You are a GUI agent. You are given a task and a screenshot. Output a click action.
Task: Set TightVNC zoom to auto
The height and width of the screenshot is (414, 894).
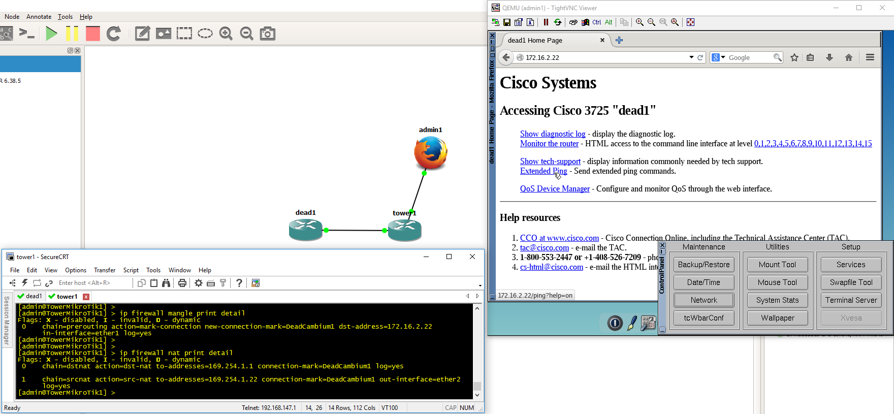coord(675,22)
